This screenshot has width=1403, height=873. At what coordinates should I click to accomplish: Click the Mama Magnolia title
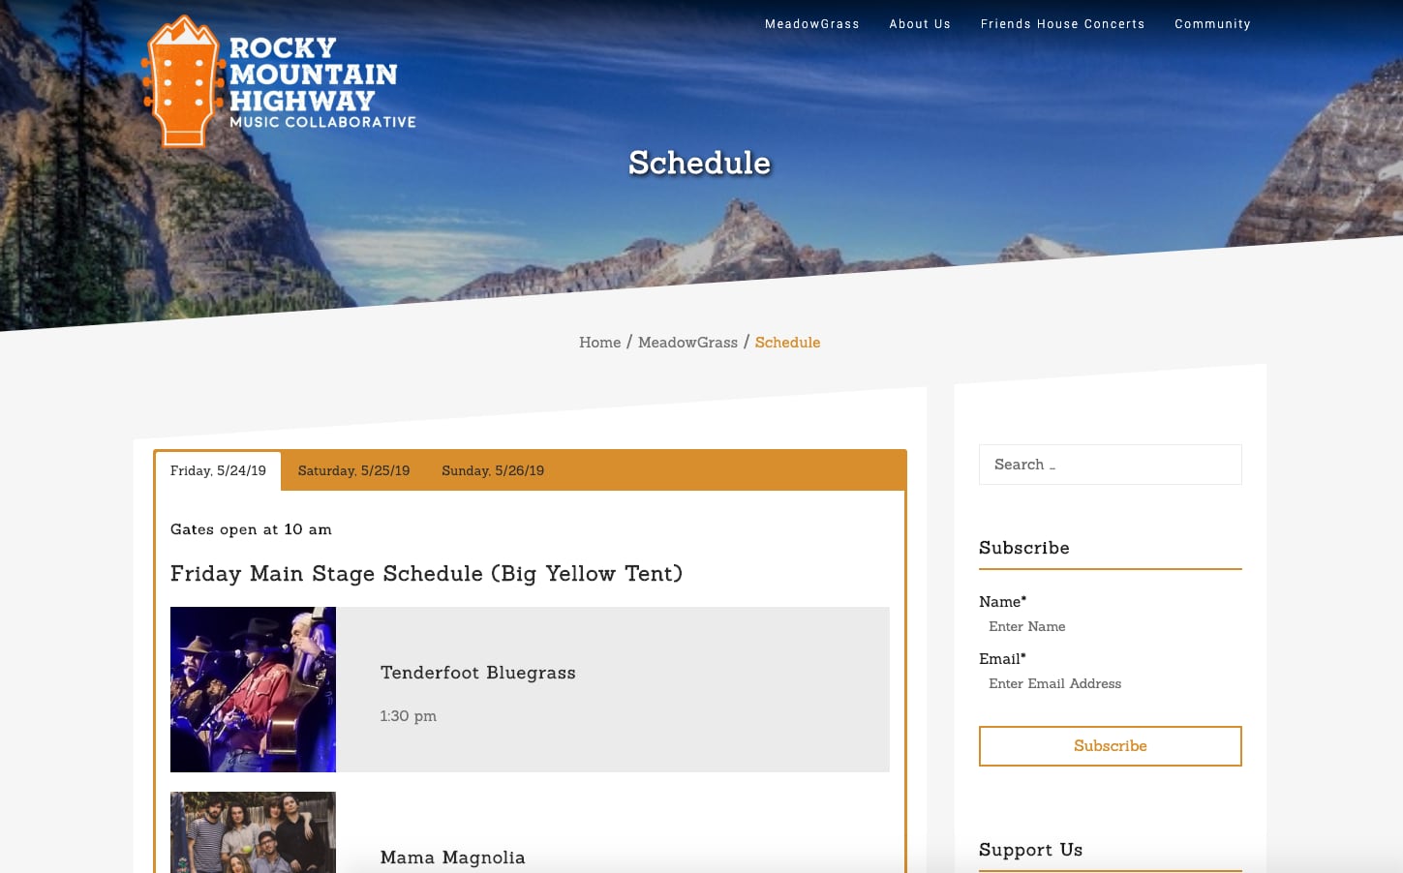pos(453,858)
